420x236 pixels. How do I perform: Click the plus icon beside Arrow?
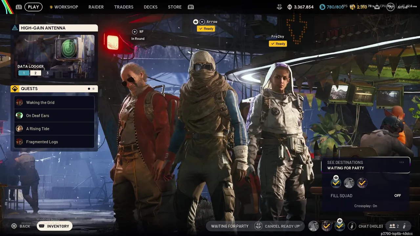tap(202, 22)
